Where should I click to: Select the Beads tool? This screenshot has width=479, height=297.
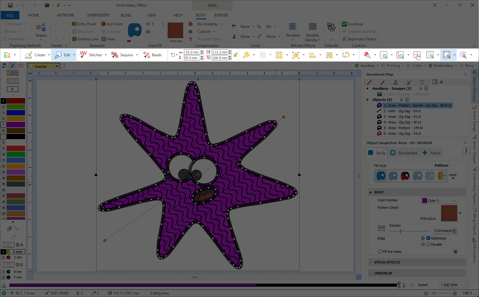coord(153,55)
